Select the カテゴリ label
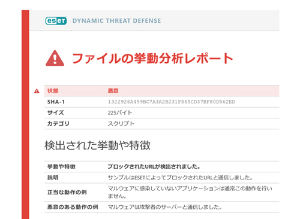300x219 pixels. 58,124
